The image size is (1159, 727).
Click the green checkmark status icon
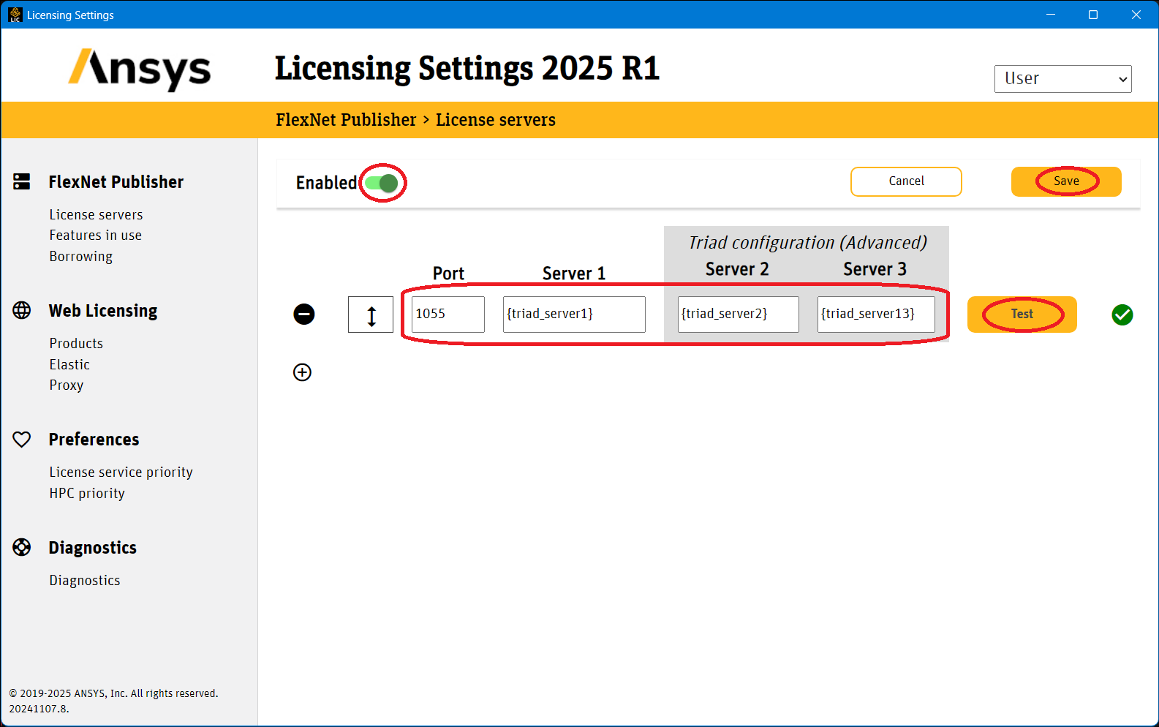point(1122,314)
